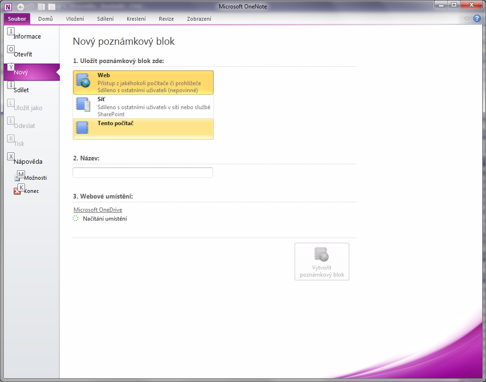Collapse the ribbon with the chevron
Screen dimensions: 486x382
click(x=467, y=18)
